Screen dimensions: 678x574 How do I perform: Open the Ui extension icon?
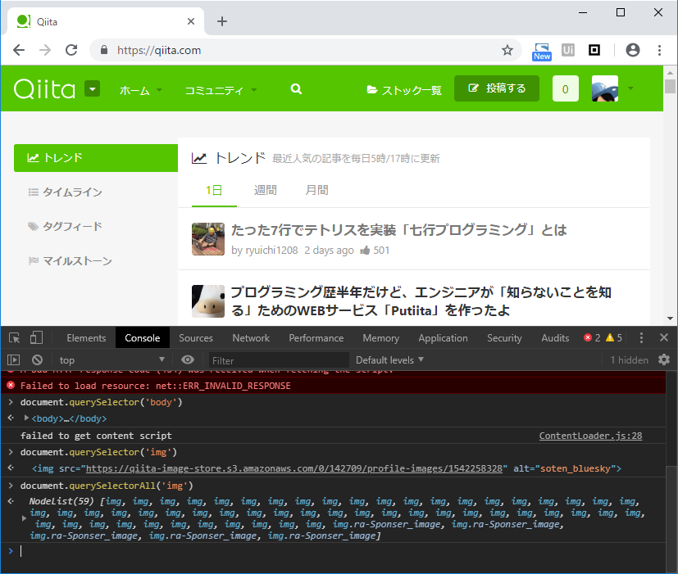coord(568,50)
